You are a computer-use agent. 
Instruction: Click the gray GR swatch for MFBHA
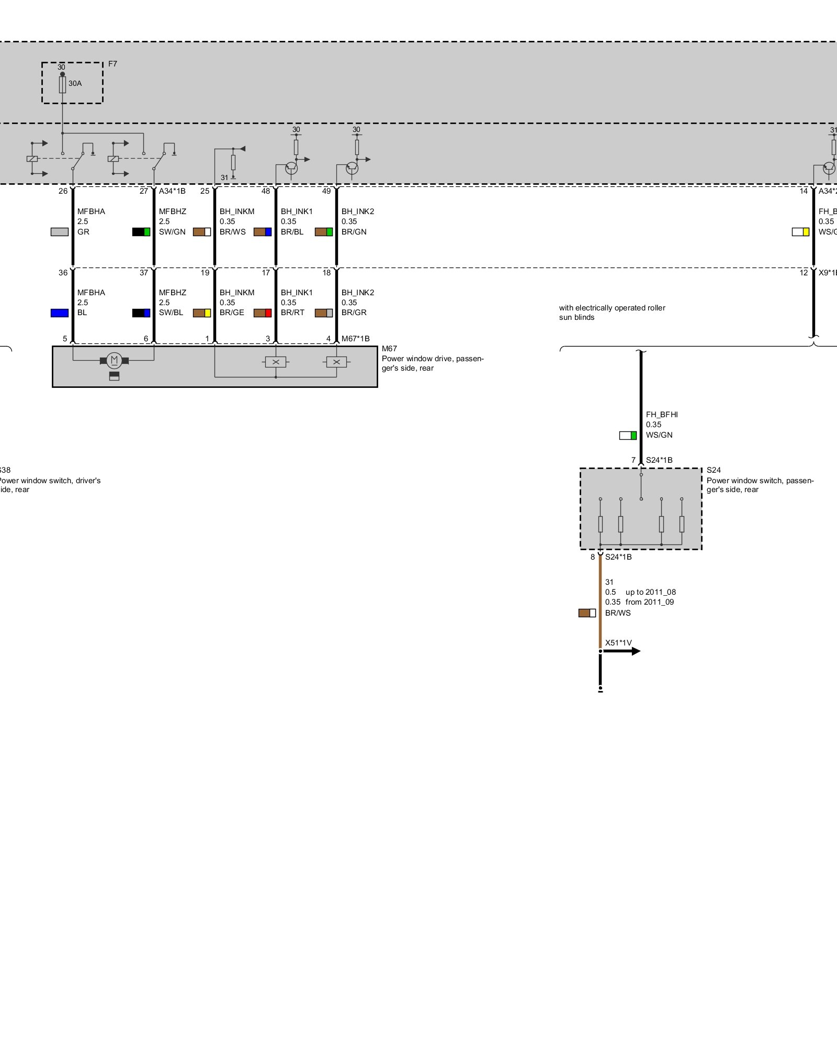pyautogui.click(x=59, y=232)
